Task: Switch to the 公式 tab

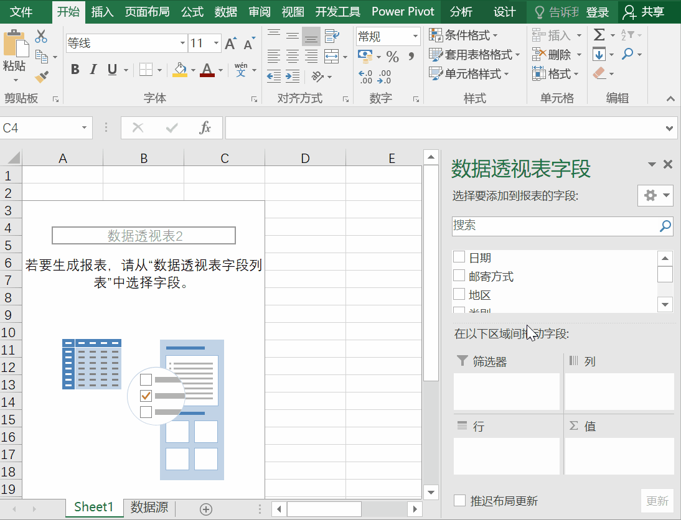Action: pyautogui.click(x=192, y=12)
